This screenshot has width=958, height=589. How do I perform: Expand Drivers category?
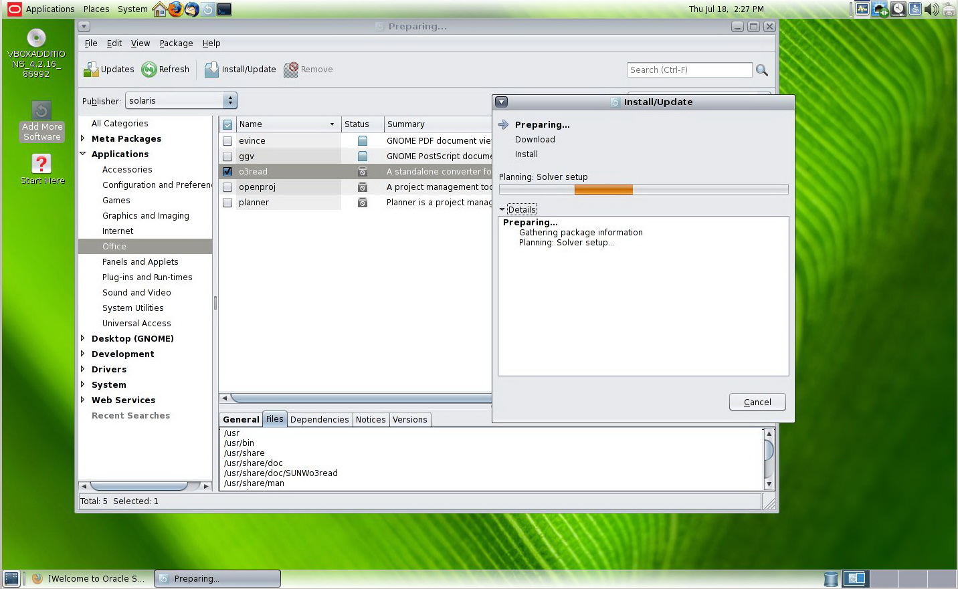point(83,369)
